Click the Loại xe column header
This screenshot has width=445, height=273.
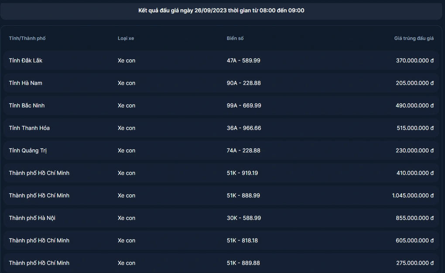[126, 38]
